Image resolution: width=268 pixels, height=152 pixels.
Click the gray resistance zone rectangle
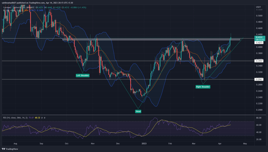pyautogui.click(x=150, y=39)
